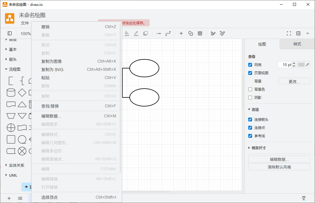The height and width of the screenshot is (203, 315).
Task: Click the red save notice banner
Action: tap(136, 23)
